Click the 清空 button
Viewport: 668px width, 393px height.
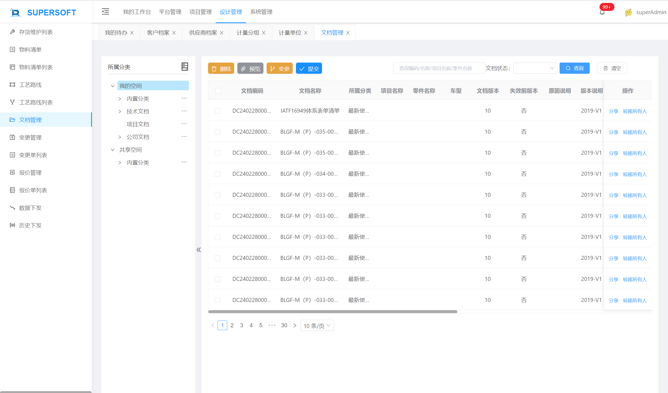click(612, 68)
